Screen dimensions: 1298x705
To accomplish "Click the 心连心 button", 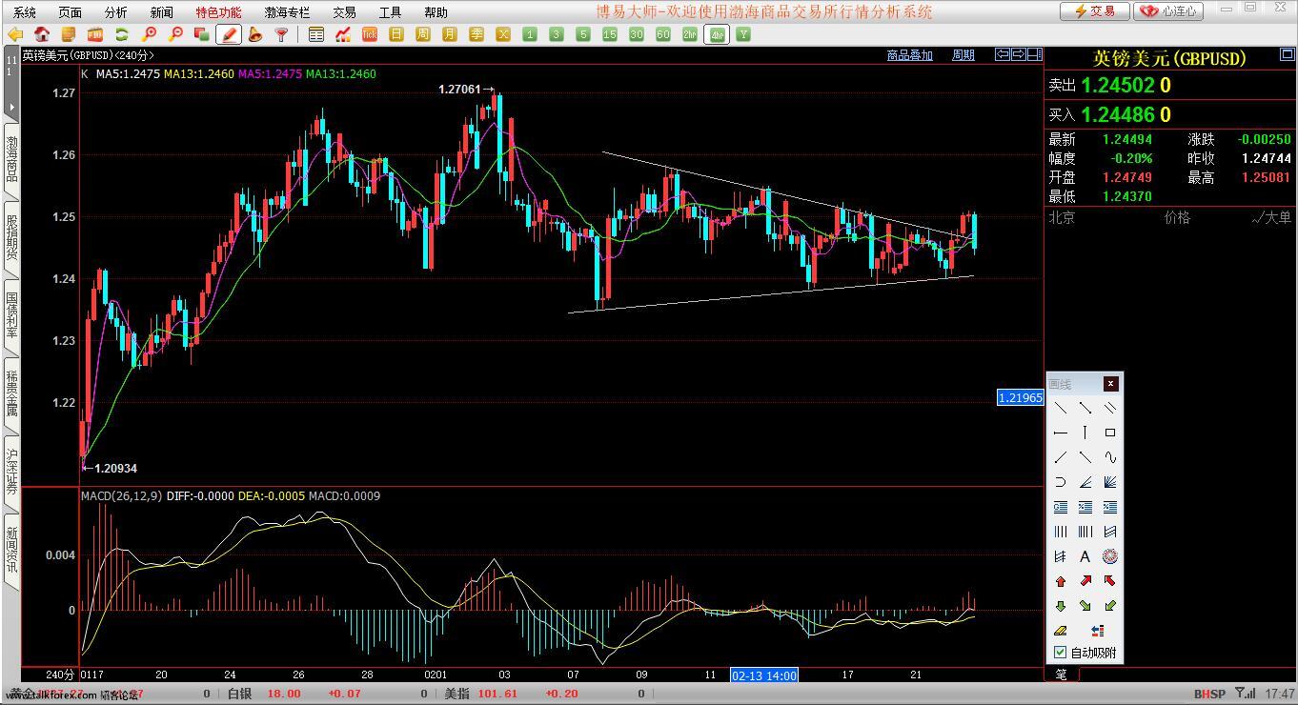I will pyautogui.click(x=1168, y=11).
